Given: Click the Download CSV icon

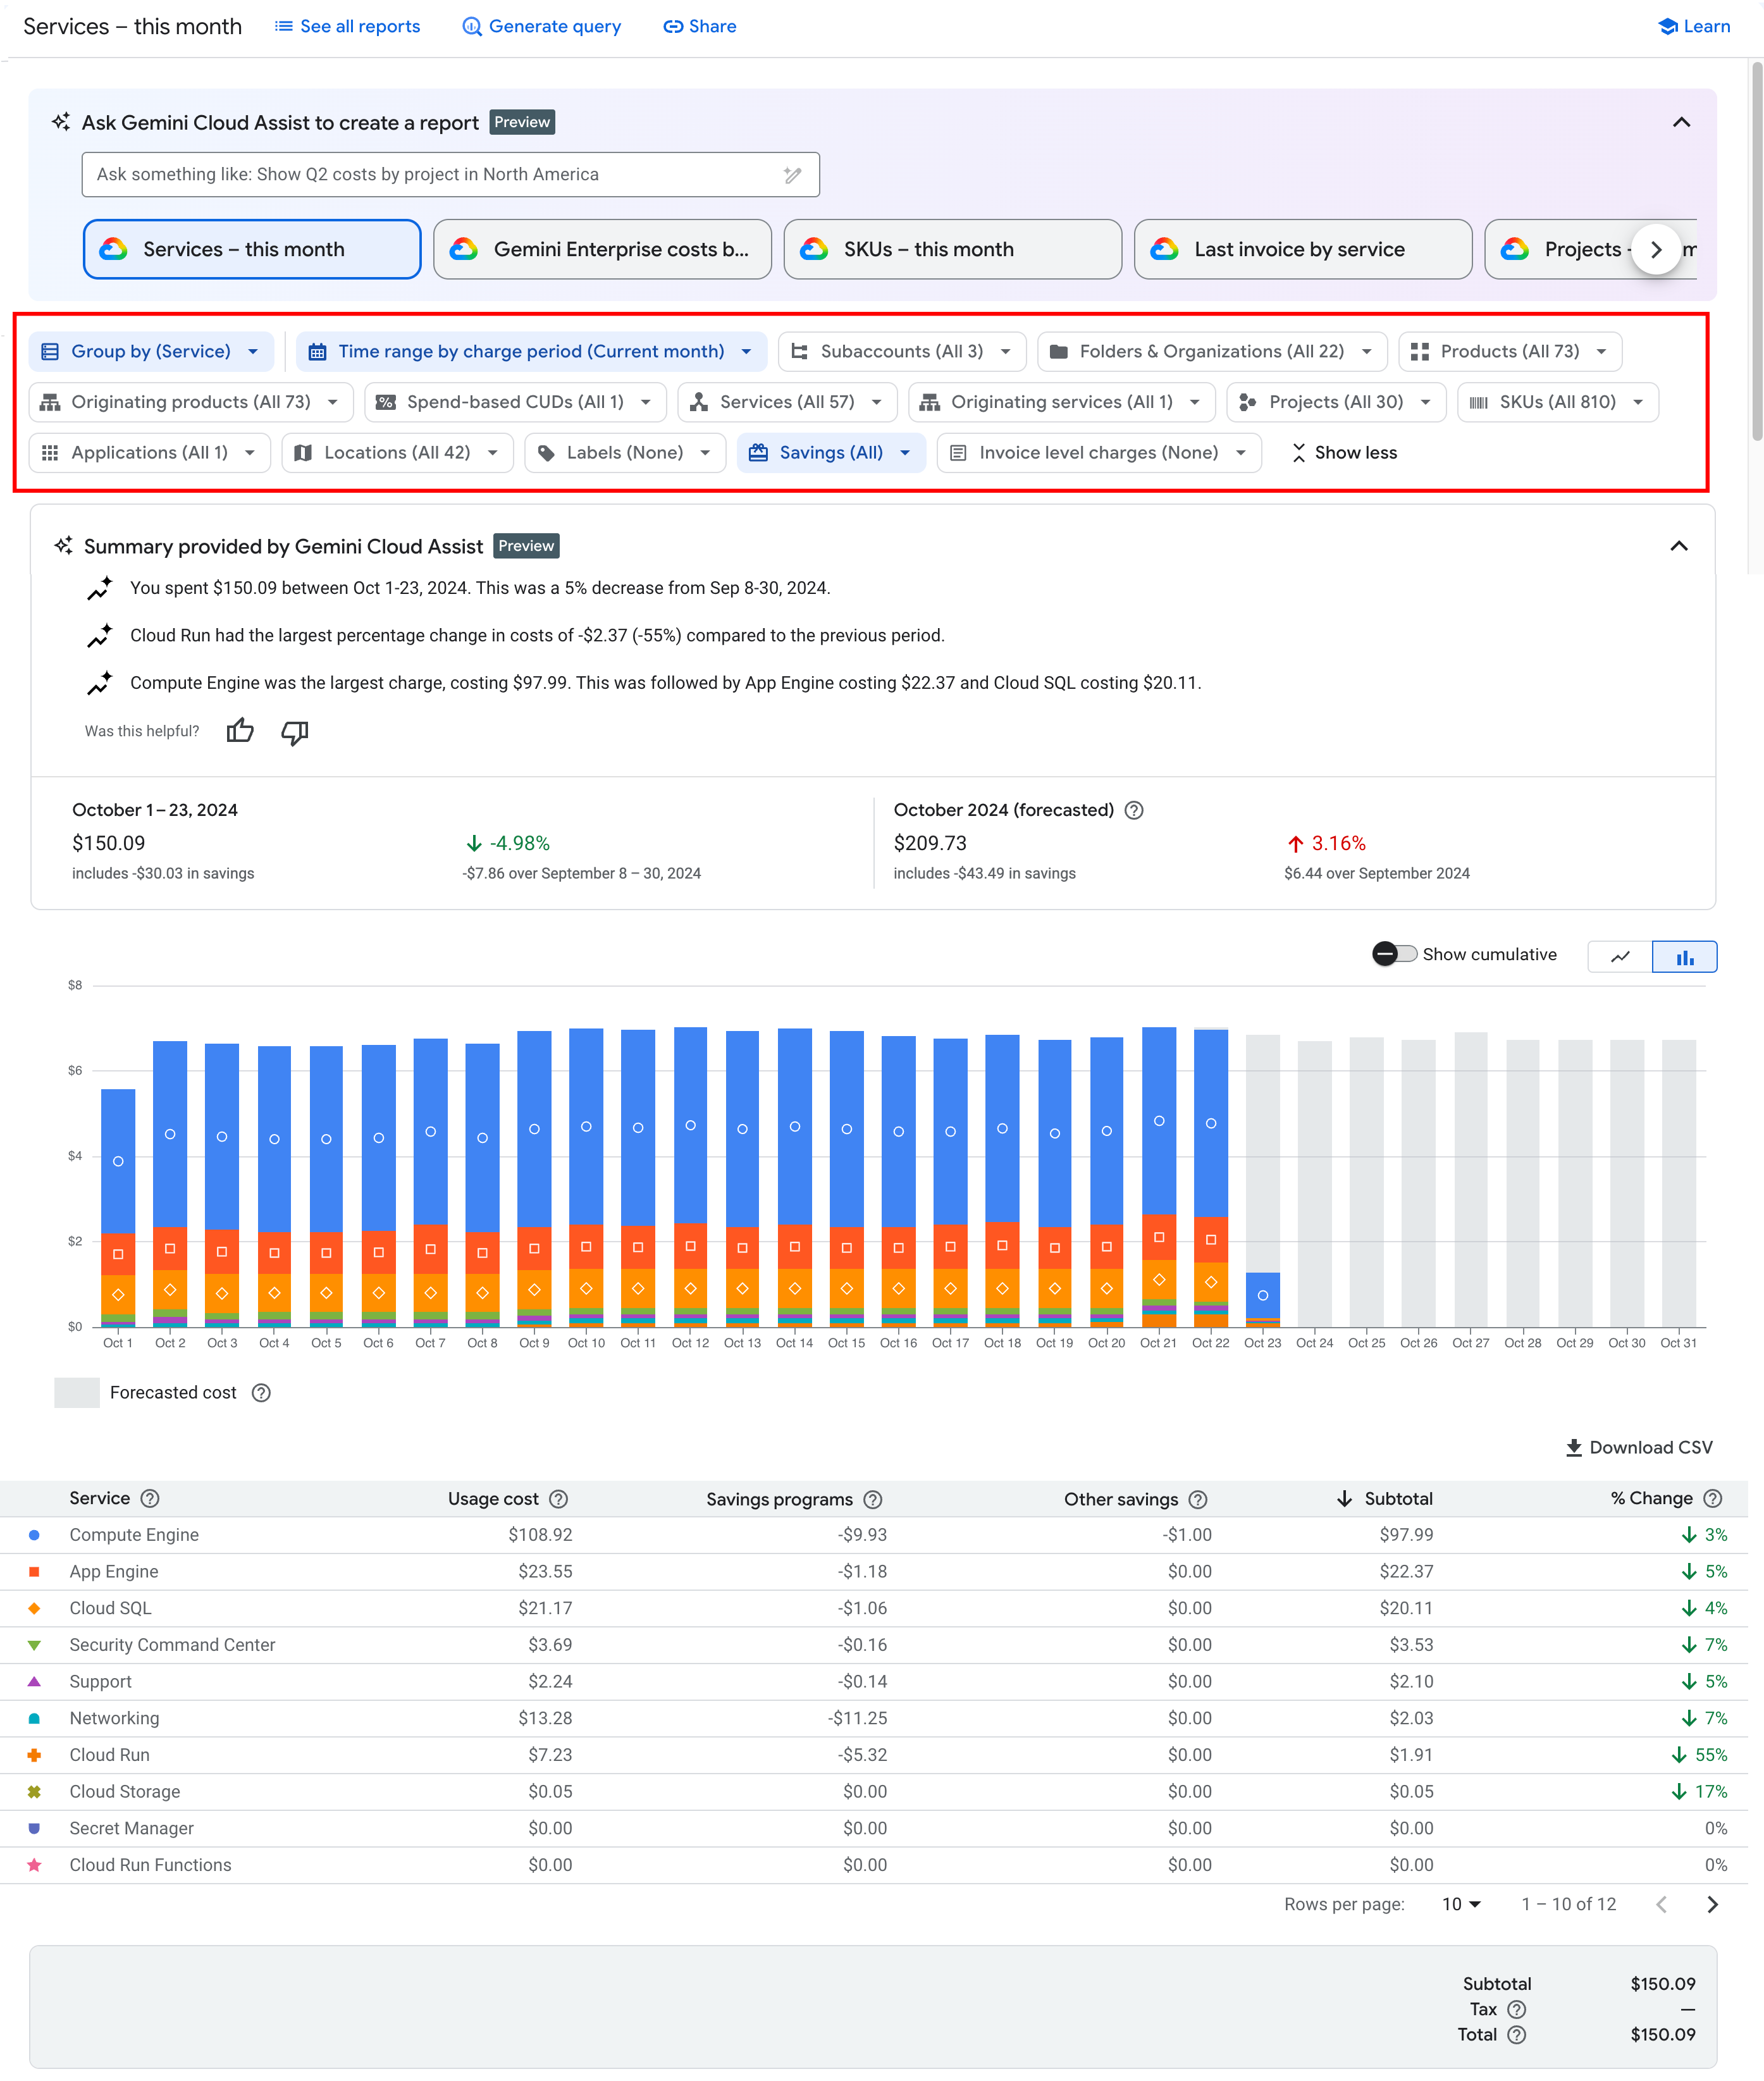Looking at the screenshot, I should pyautogui.click(x=1573, y=1447).
